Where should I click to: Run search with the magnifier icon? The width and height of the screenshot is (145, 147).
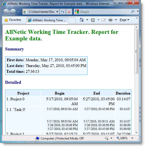(x=133, y=12)
